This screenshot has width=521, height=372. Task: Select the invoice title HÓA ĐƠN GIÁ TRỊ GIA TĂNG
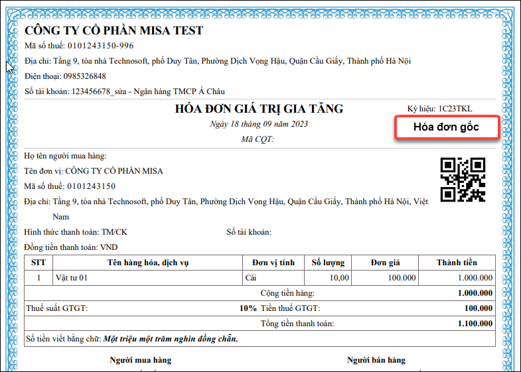point(259,109)
